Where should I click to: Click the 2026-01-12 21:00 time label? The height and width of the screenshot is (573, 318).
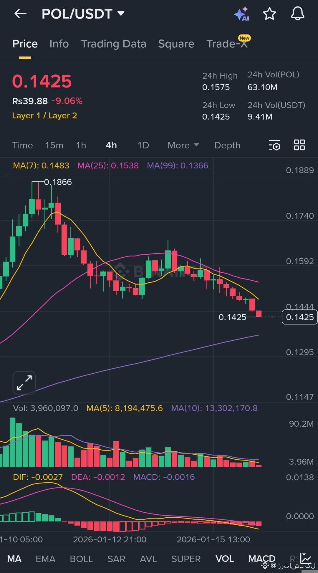click(110, 539)
